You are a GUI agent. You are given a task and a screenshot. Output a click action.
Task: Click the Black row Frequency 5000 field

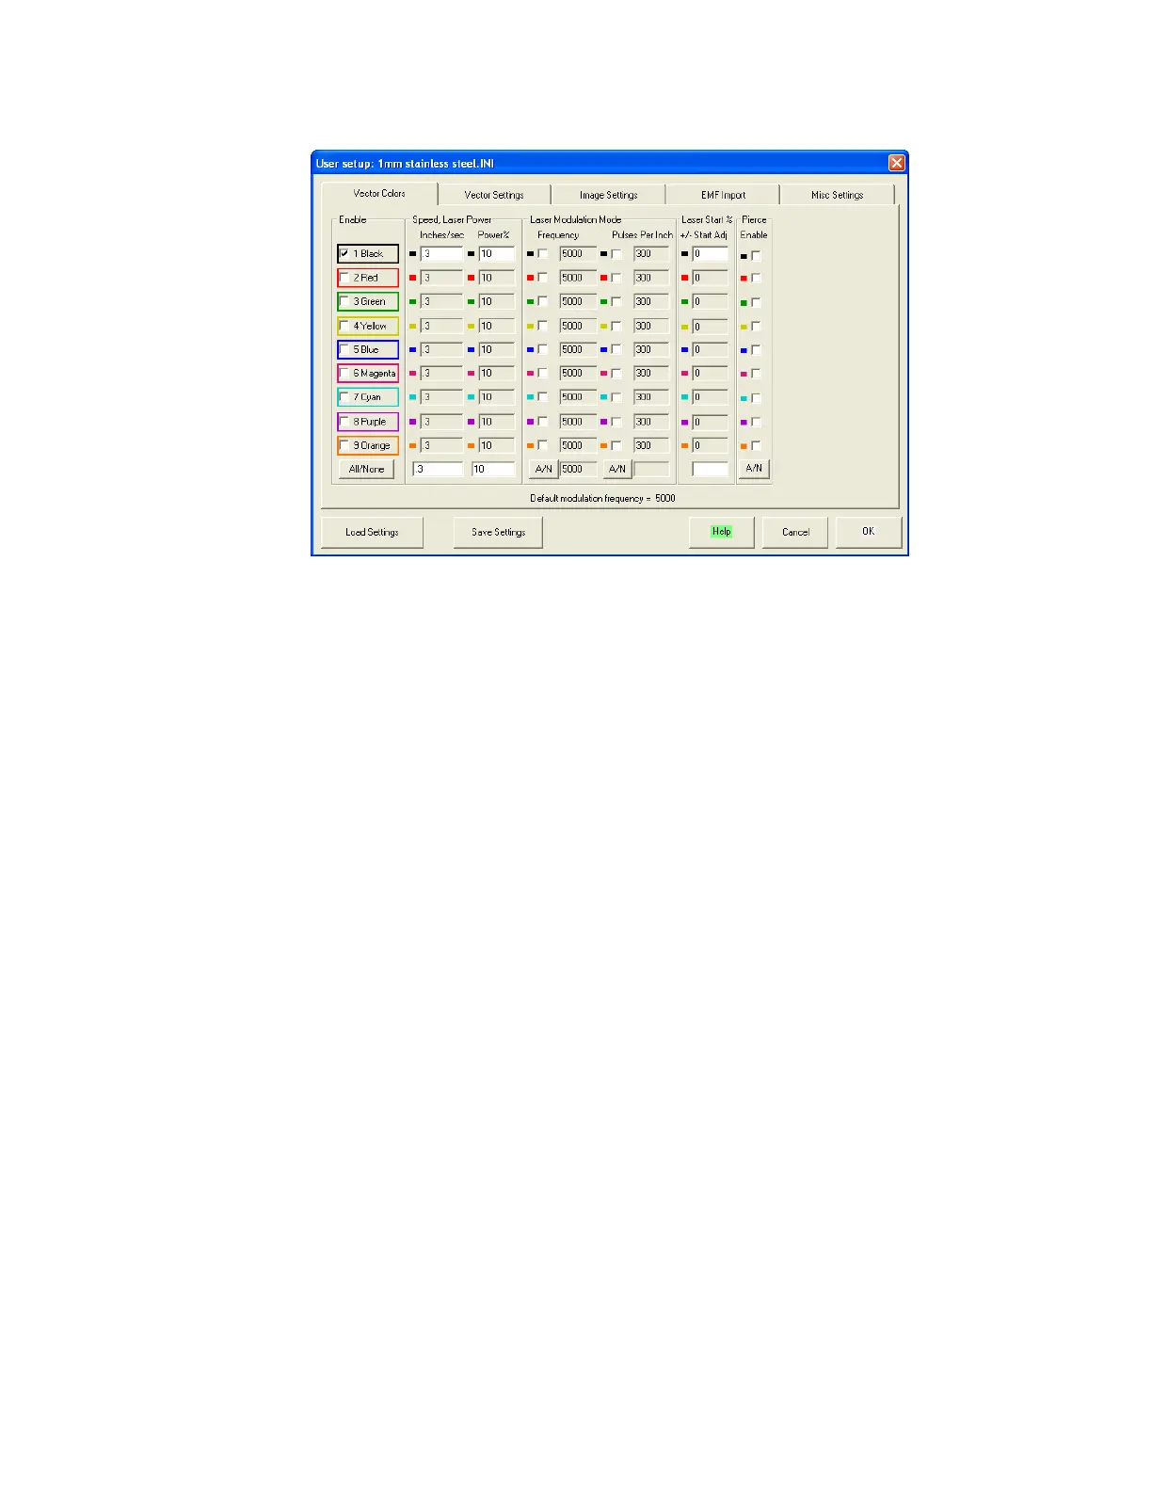578,254
